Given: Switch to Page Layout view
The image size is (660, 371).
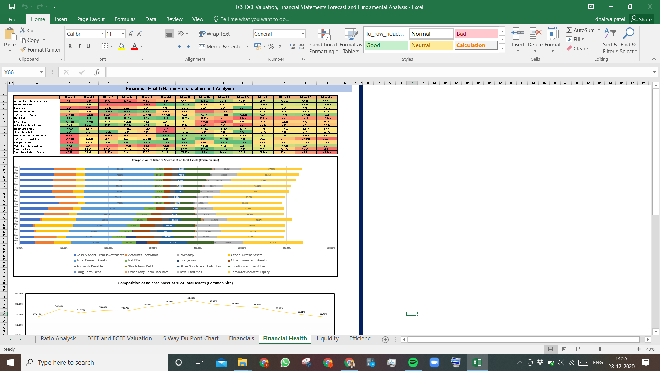Looking at the screenshot, I should [564, 349].
